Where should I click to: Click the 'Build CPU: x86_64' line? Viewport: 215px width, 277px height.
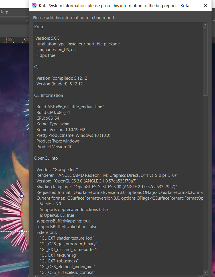click(53, 113)
